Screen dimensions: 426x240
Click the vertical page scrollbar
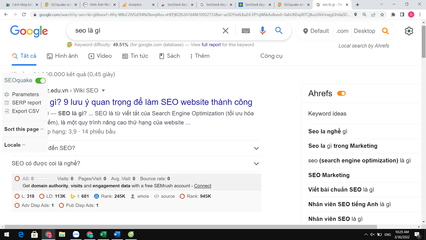tap(424, 41)
